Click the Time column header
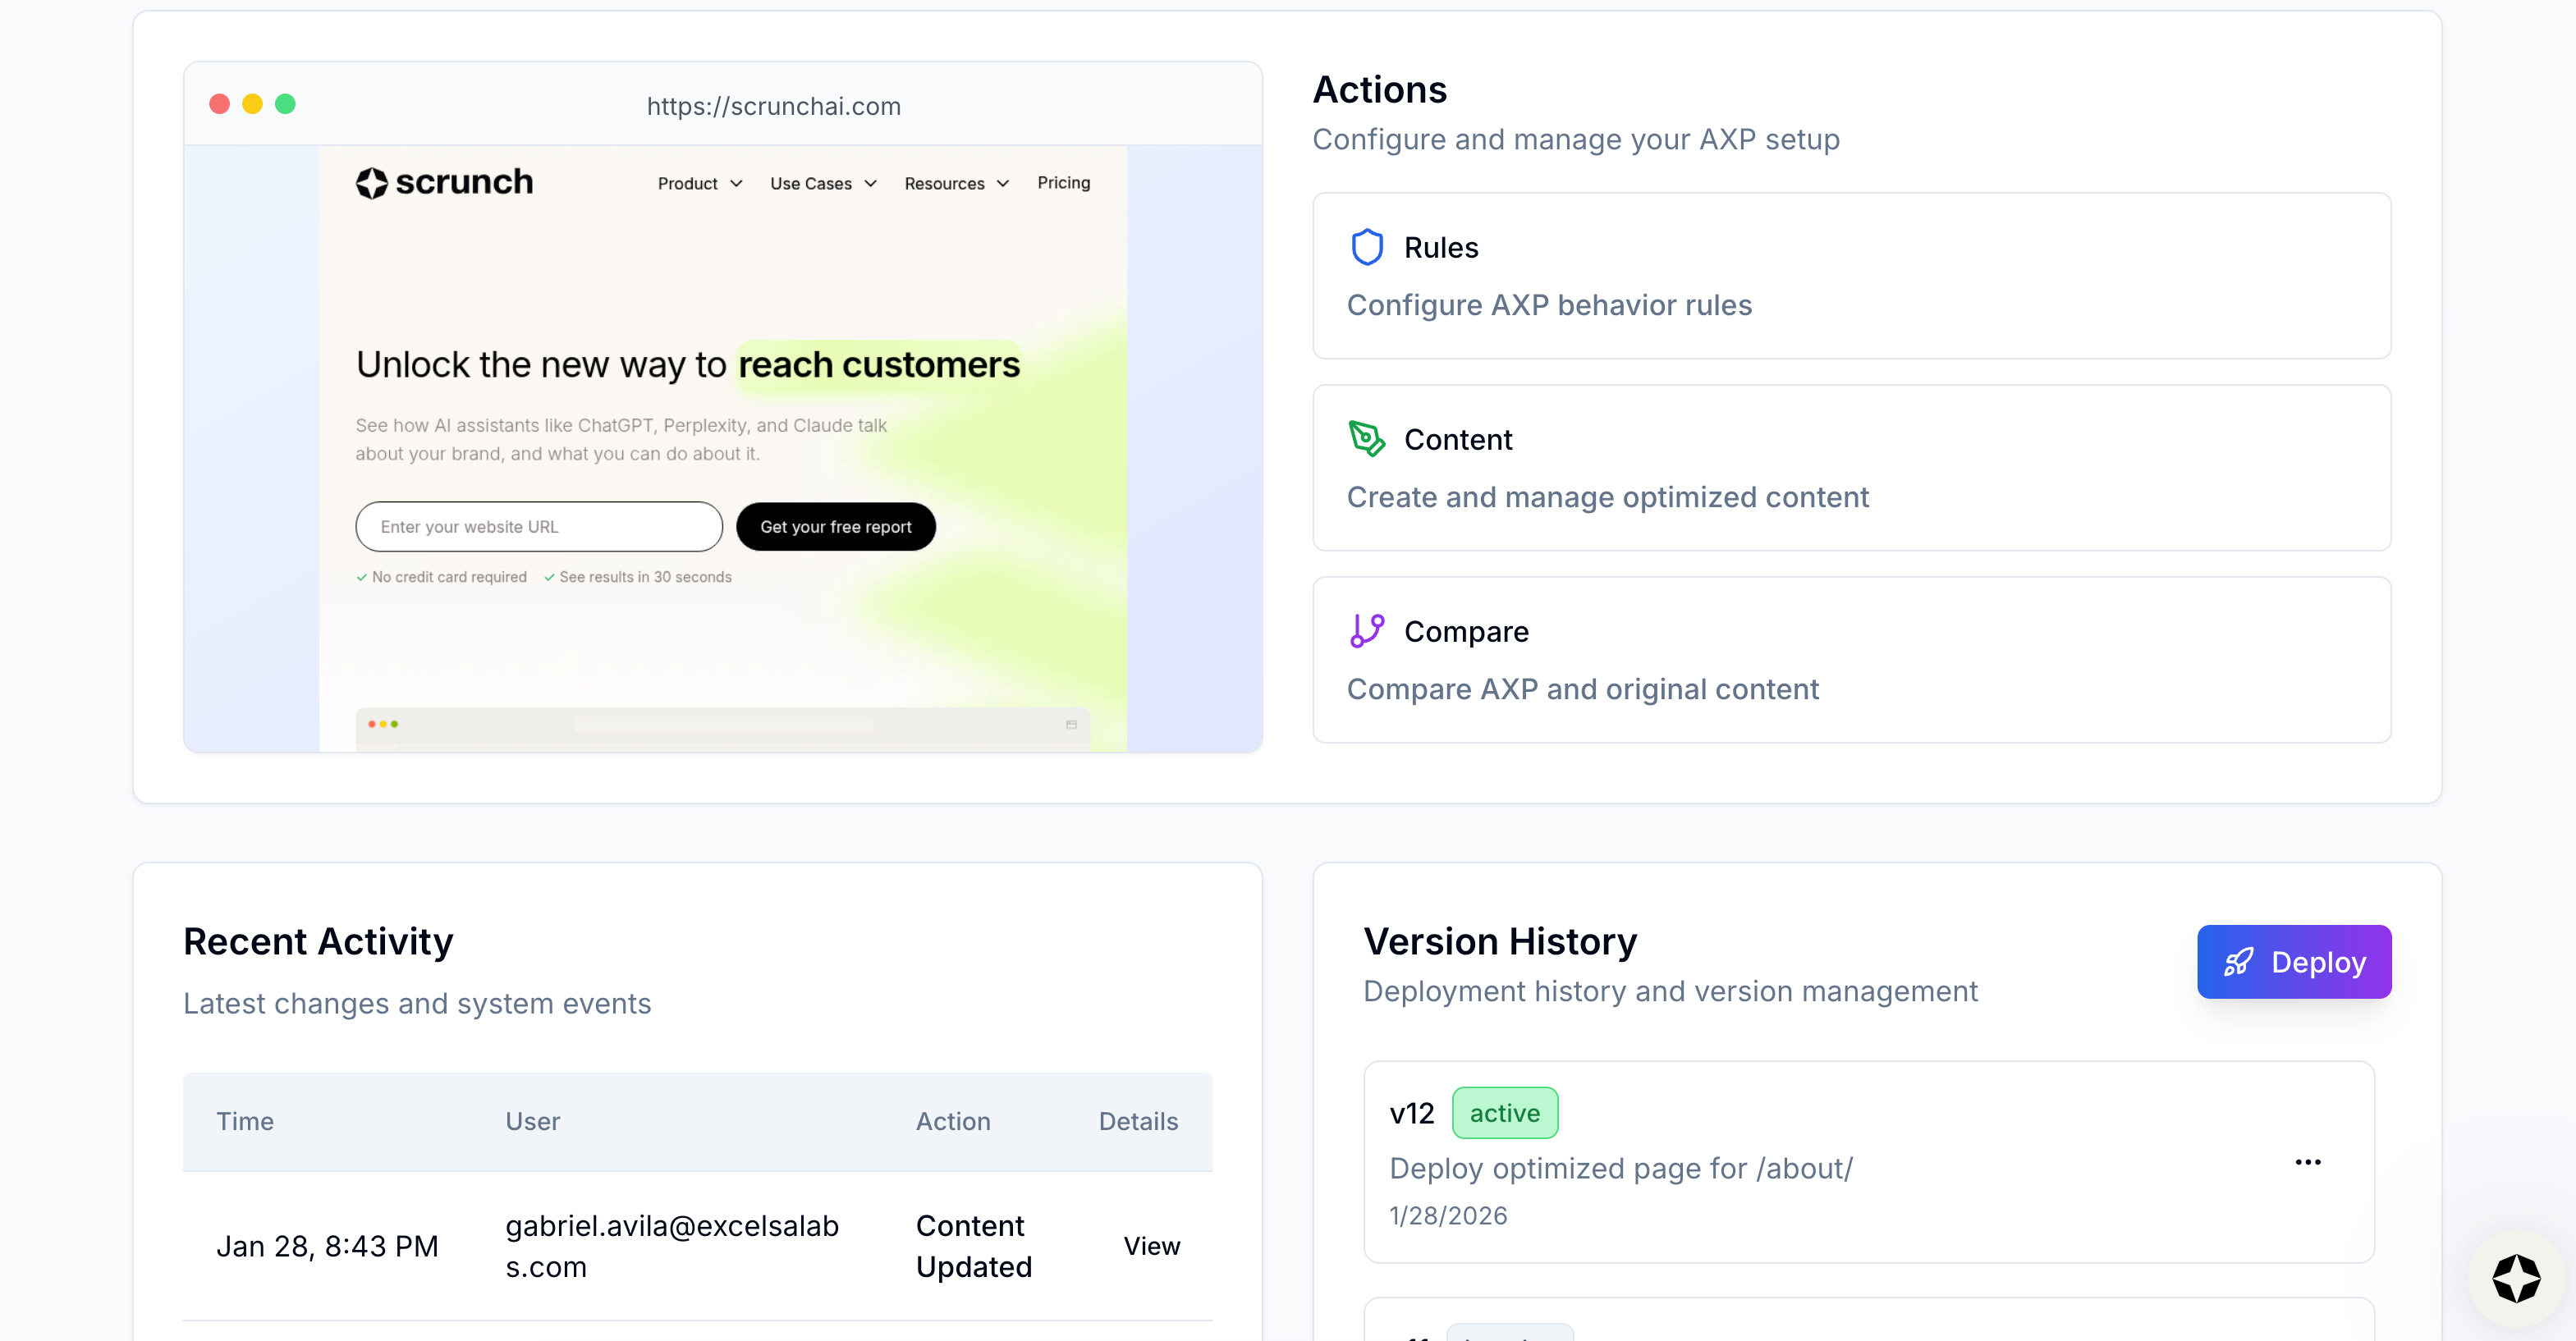The width and height of the screenshot is (2576, 1341). [x=245, y=1121]
